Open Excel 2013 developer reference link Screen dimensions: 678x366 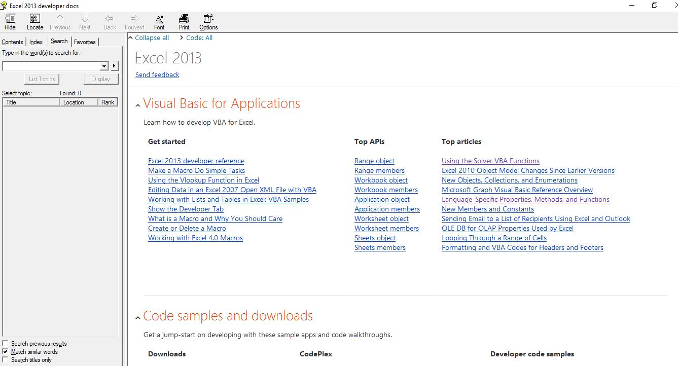pos(196,161)
